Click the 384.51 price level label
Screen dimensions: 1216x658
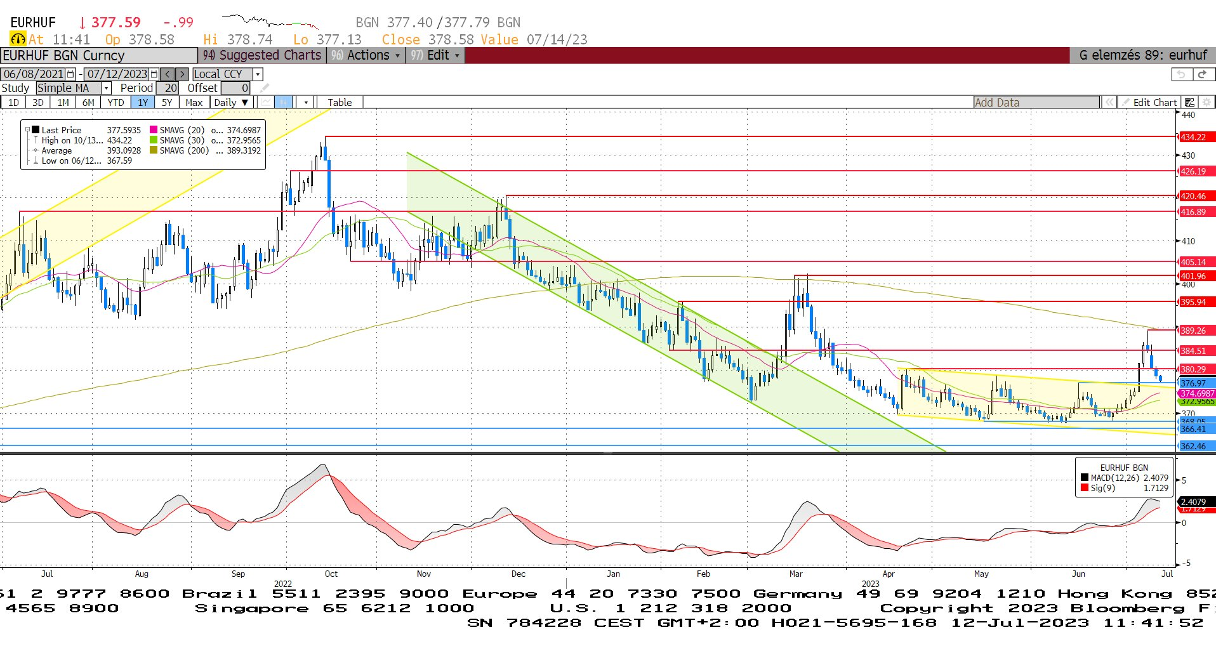1196,351
